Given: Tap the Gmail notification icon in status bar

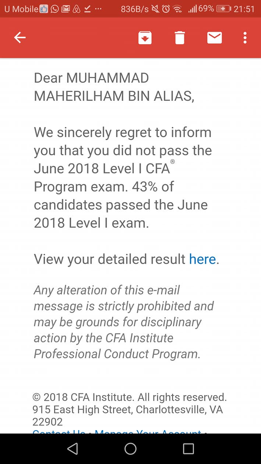Looking at the screenshot, I should pyautogui.click(x=66, y=9).
